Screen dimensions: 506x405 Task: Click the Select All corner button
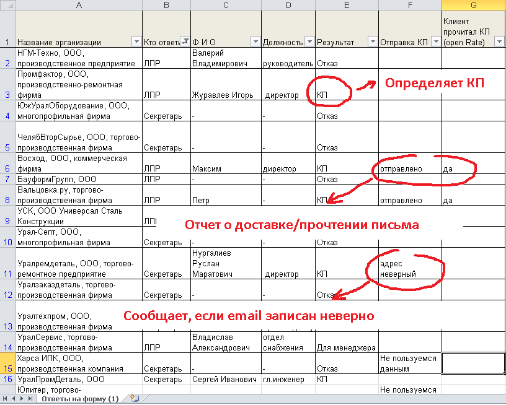(7, 5)
